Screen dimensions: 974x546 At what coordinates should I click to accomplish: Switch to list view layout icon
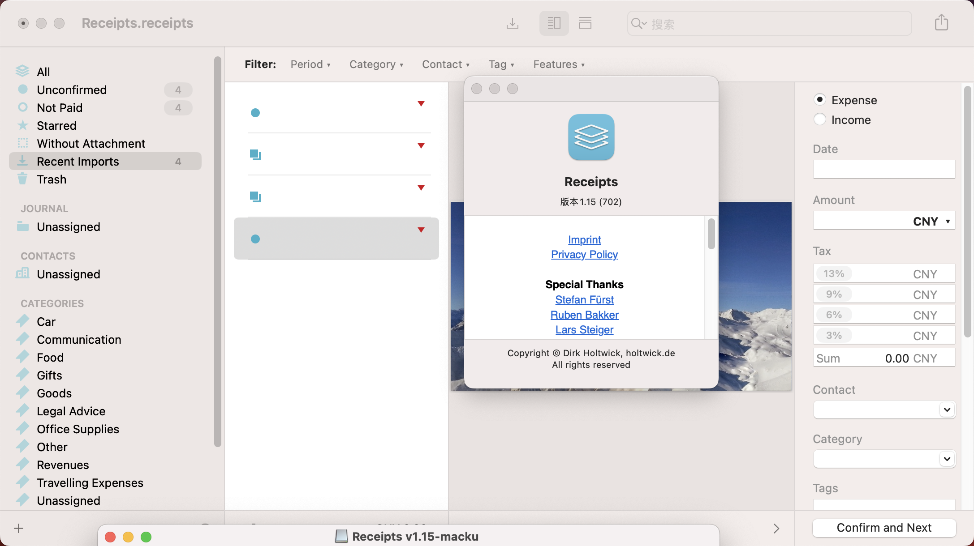(x=585, y=23)
